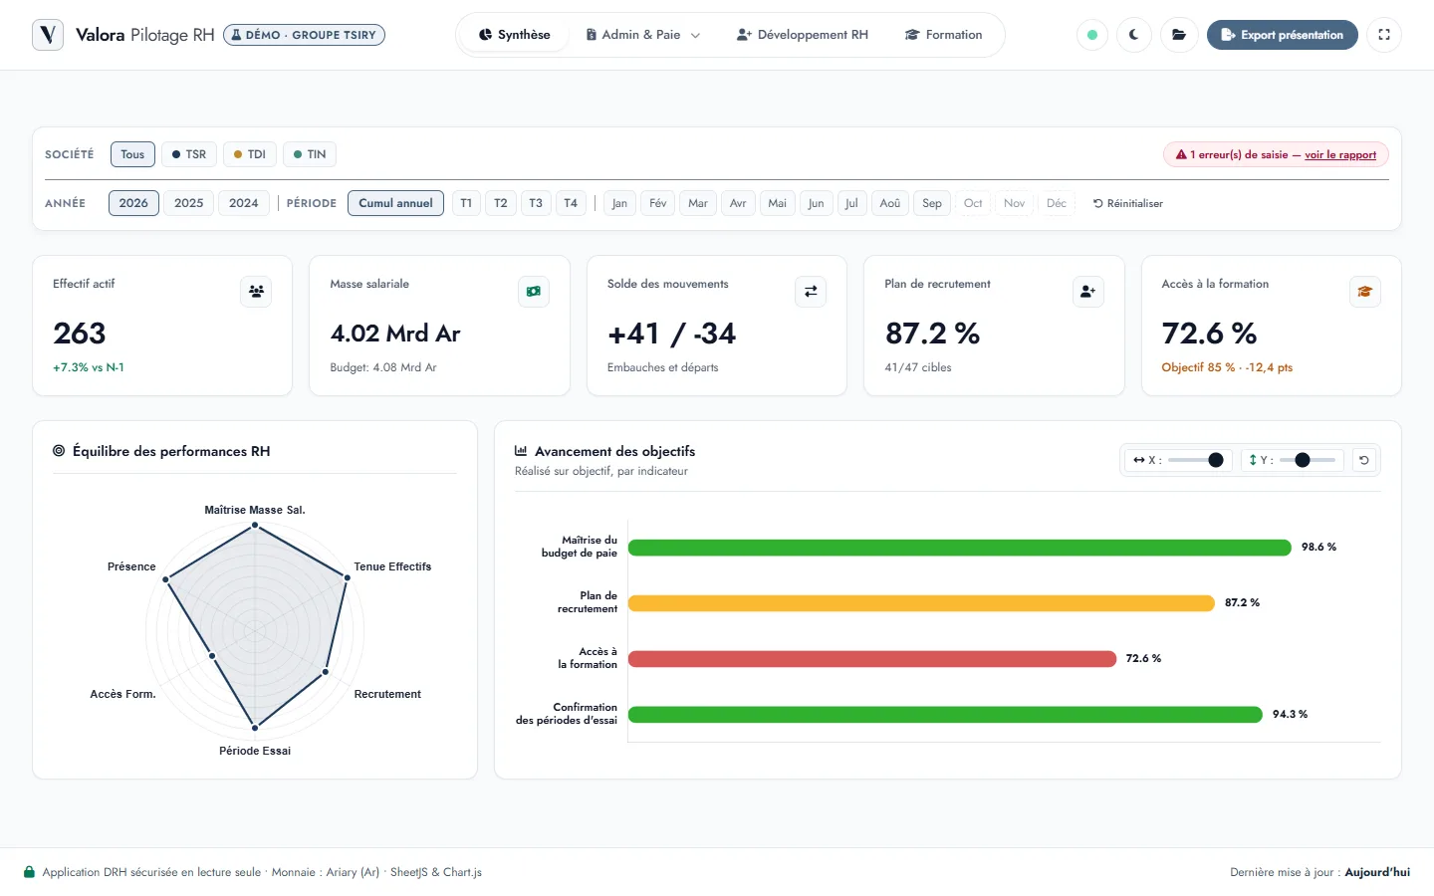Click the Effectif actif people icon
Screen dimensions: 1434x896
tap(256, 292)
